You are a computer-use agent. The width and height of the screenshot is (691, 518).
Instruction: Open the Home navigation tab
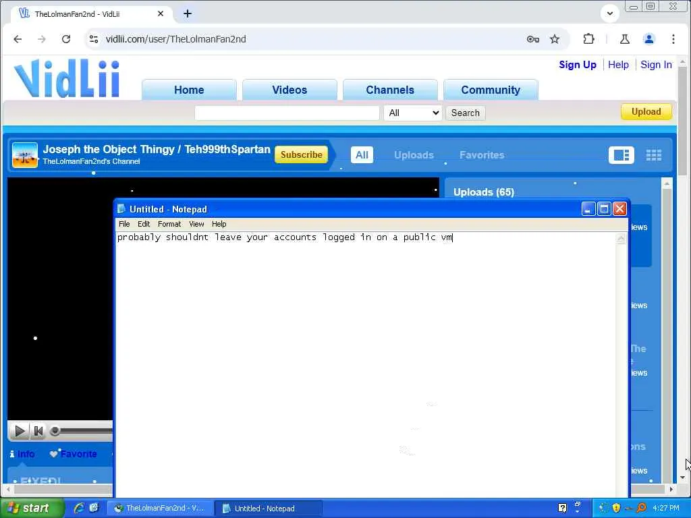click(x=189, y=90)
